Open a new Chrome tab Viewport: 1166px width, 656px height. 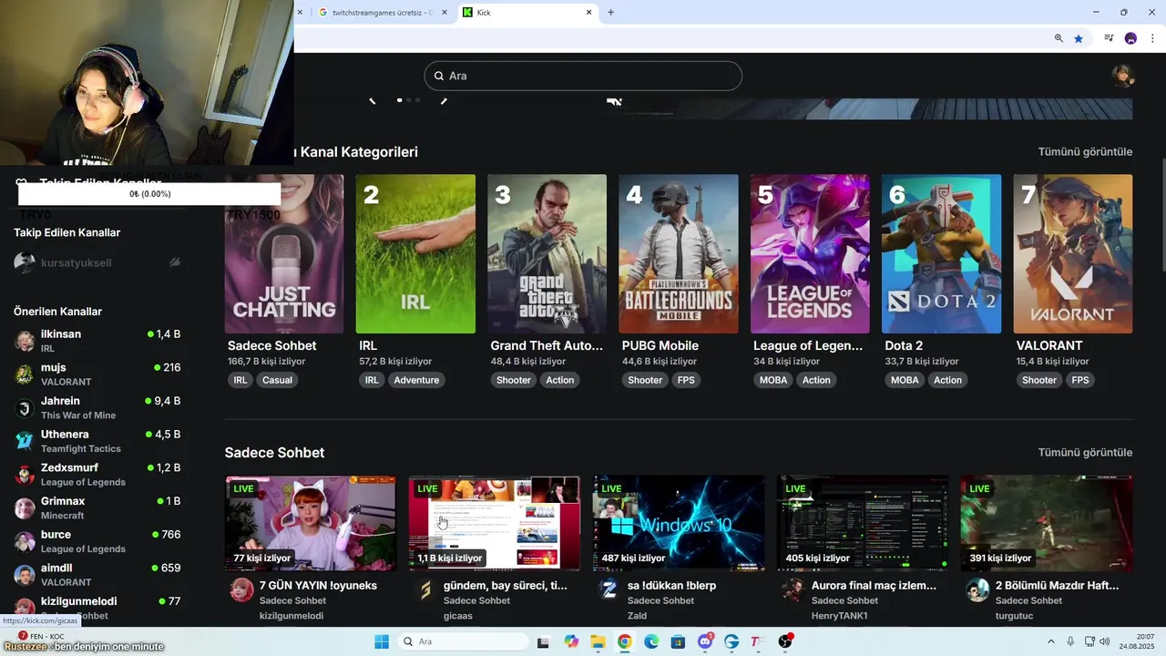610,12
